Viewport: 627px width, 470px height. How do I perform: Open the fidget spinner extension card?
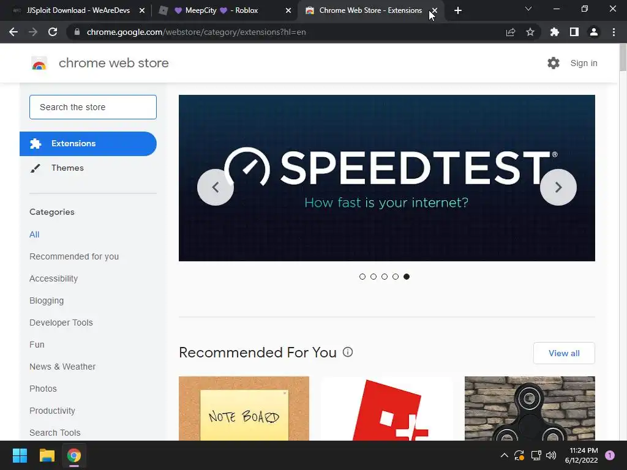tap(530, 408)
